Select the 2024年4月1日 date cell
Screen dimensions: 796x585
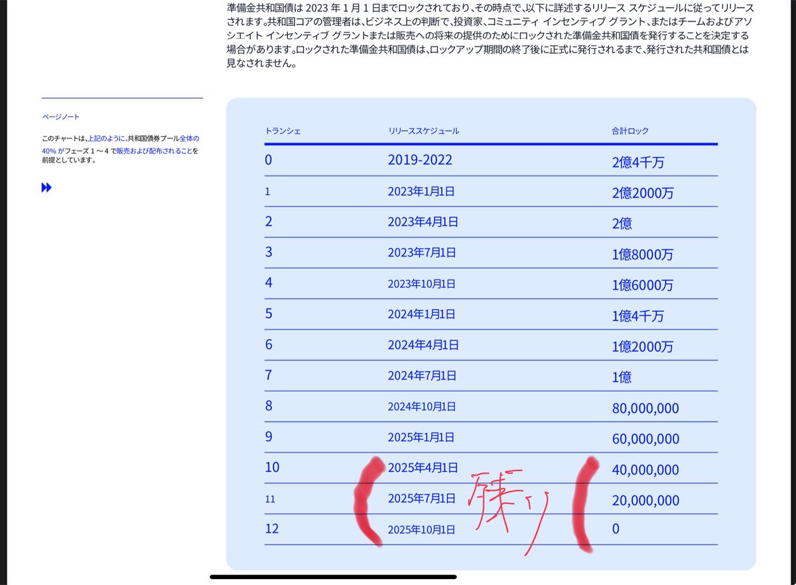423,345
